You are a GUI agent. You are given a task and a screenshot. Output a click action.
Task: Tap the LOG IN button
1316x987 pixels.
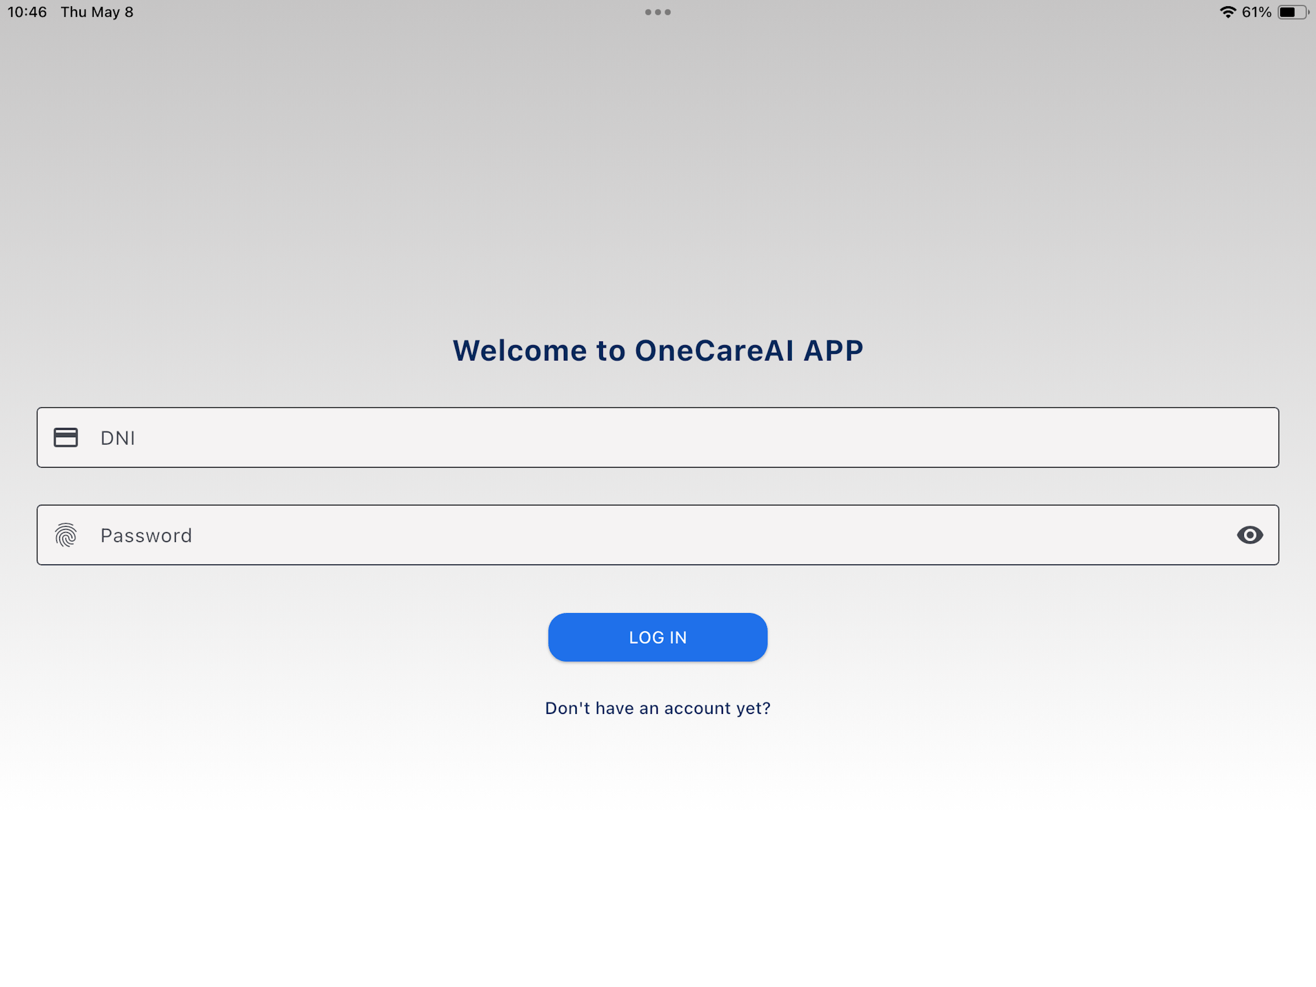pyautogui.click(x=658, y=637)
